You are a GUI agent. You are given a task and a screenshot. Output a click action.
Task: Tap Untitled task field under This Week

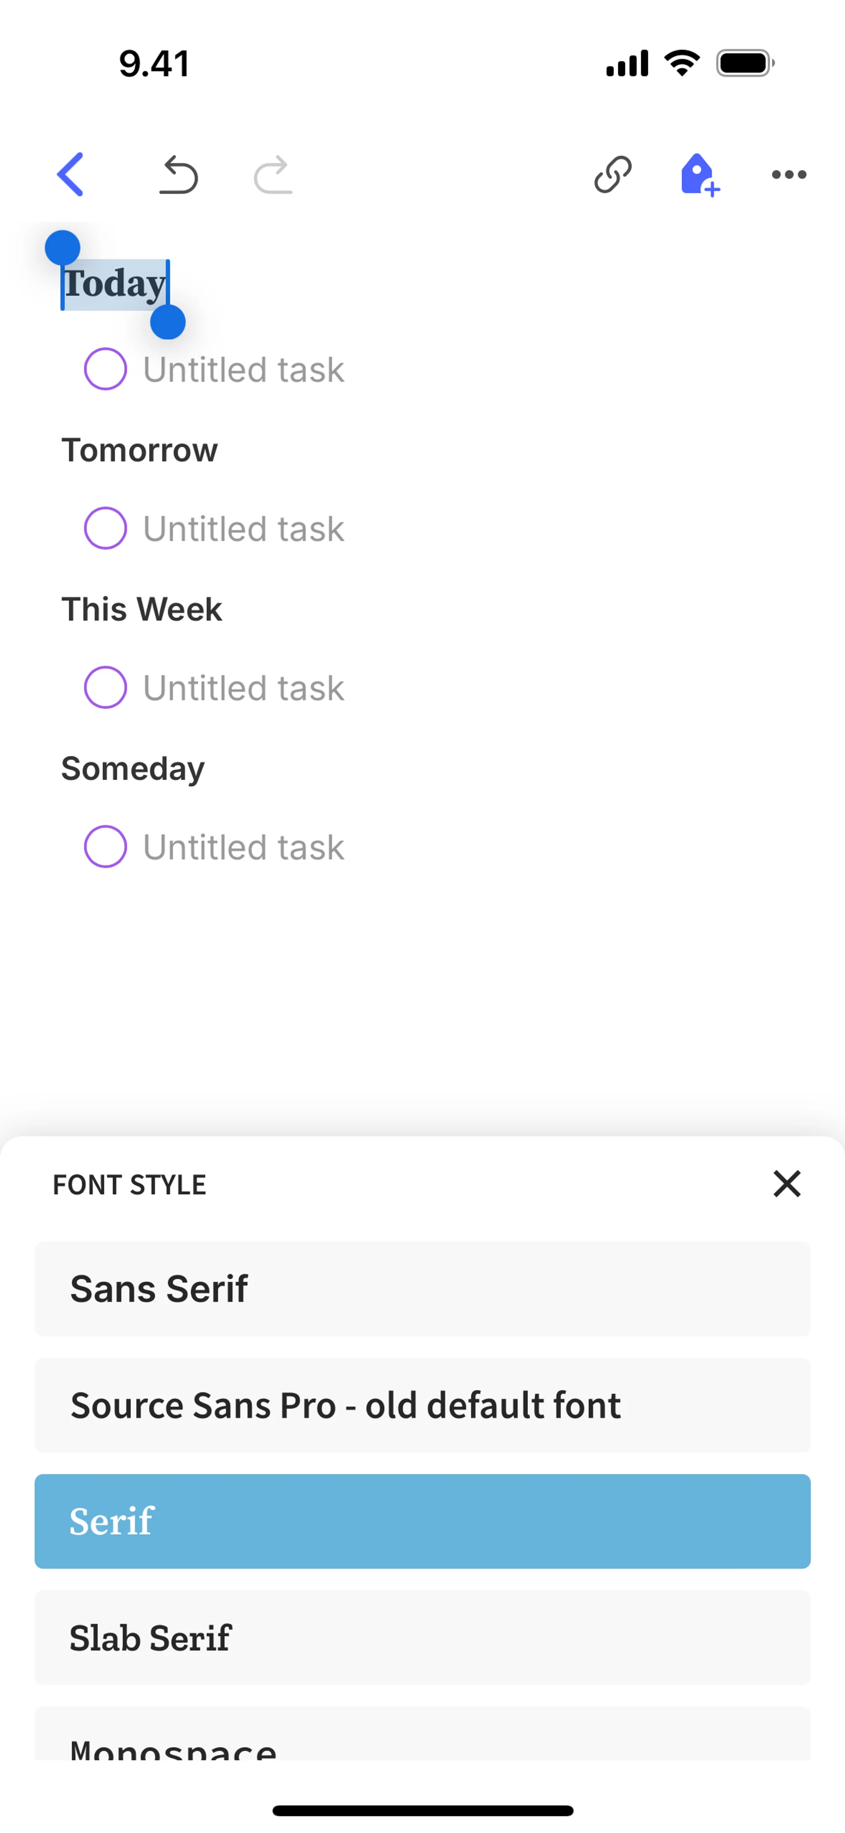pos(243,688)
